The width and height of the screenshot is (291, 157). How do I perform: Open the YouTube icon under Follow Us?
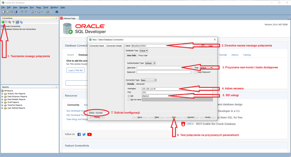point(90,134)
